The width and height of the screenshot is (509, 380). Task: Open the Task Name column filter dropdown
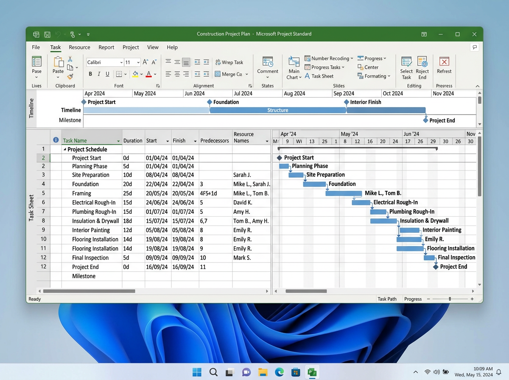pos(118,141)
